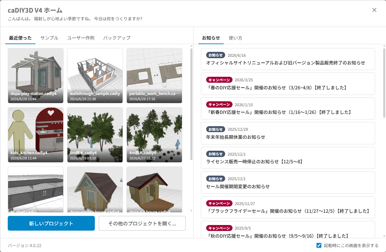Open dopa-kit-house.cadiy4 project thumbnail

point(154,189)
